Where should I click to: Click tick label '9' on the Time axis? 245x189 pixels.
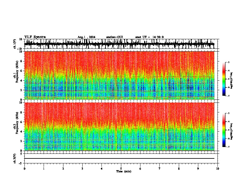coord(198,169)
